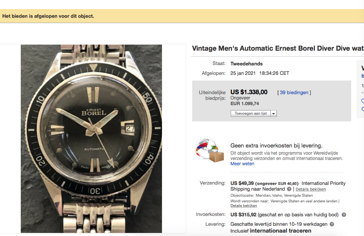Click the EUR 1.099,74 converted price
This screenshot has height=236, width=364.
244,104
